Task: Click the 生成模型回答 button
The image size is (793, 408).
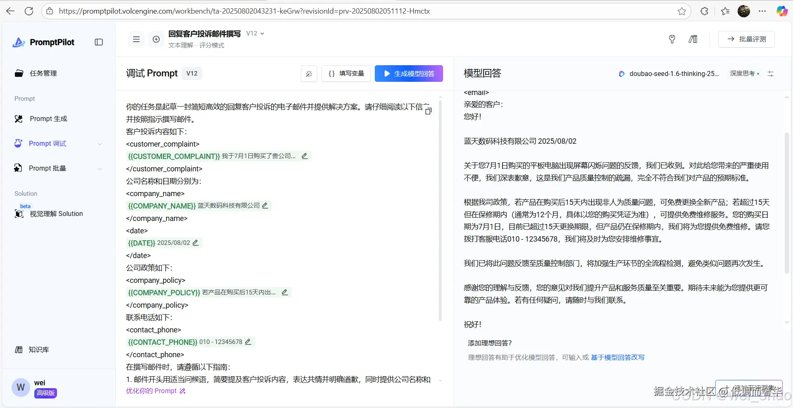Action: pos(409,74)
